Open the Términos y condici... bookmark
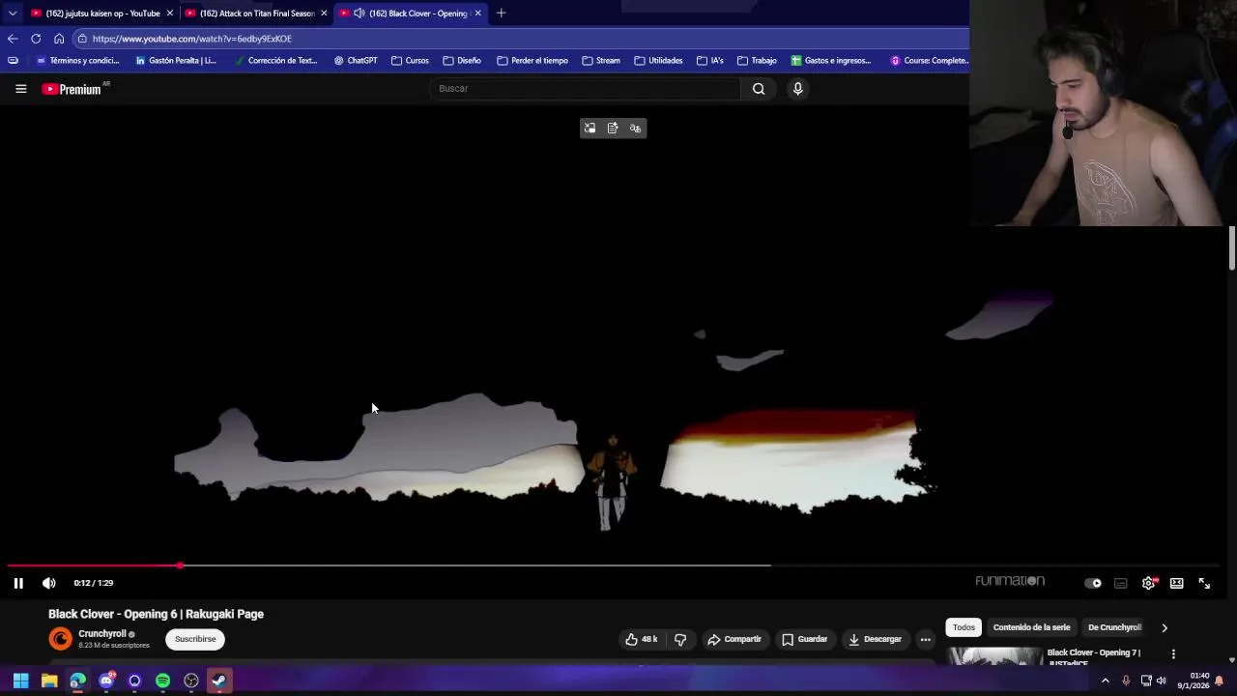The image size is (1237, 696). [x=77, y=61]
